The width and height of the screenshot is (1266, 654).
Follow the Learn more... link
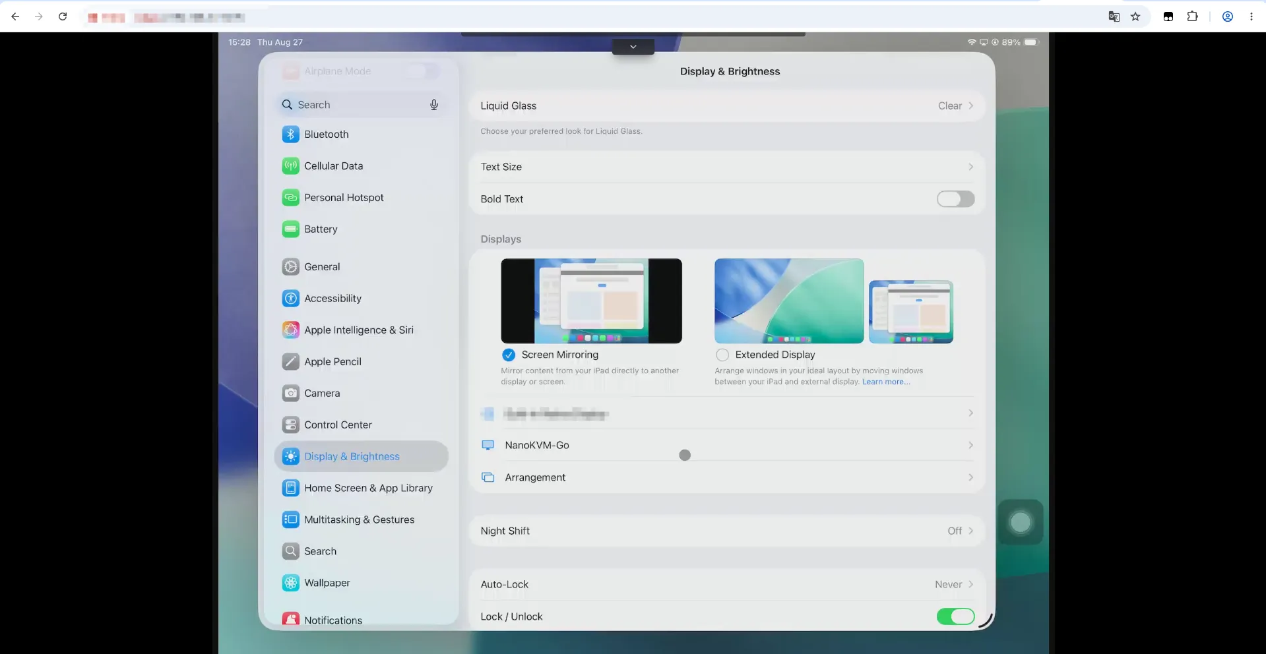tap(886, 382)
